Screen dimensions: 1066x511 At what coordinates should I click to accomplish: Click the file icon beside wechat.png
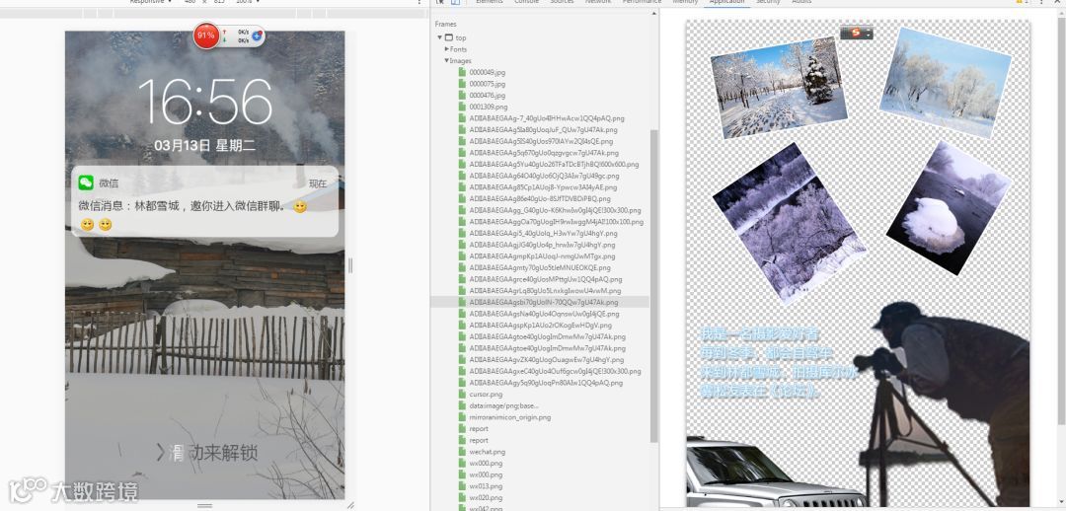pyautogui.click(x=462, y=452)
